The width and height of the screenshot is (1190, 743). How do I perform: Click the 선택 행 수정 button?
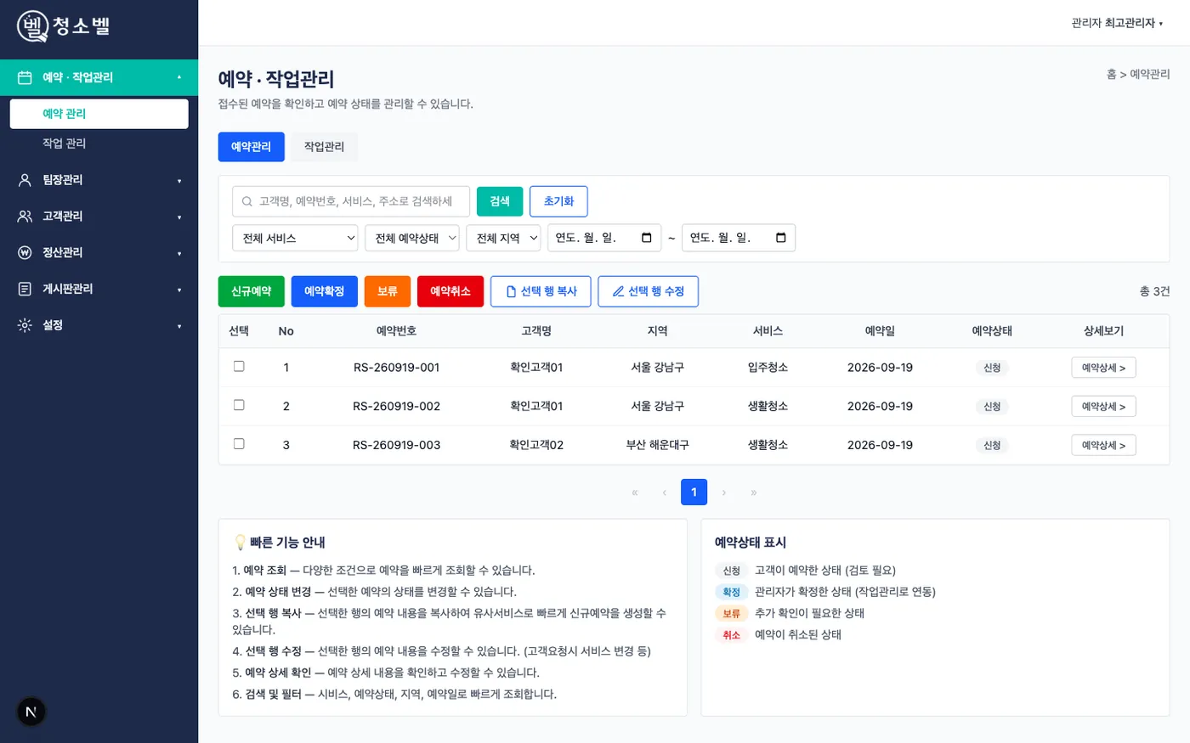649,291
